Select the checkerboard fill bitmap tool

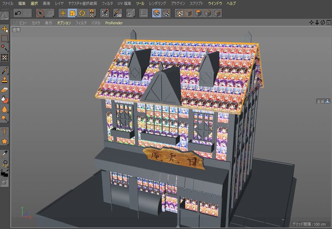point(4,58)
